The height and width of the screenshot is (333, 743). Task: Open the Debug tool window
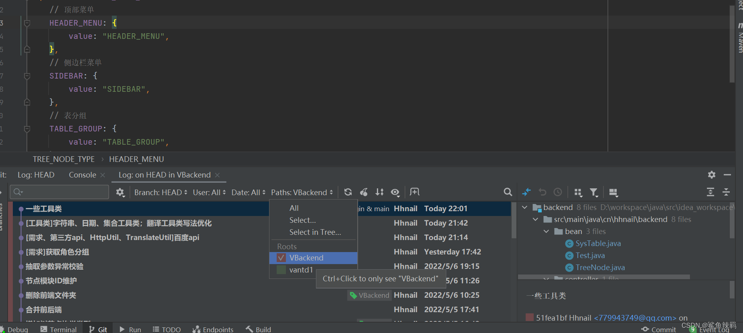tap(15, 329)
